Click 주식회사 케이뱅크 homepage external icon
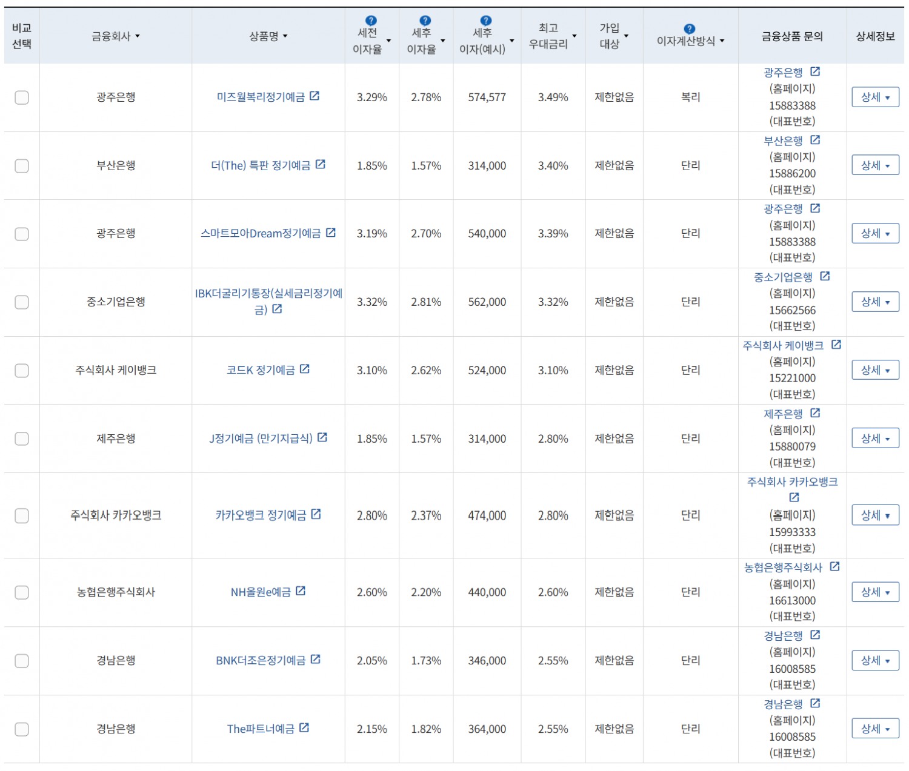Image resolution: width=909 pixels, height=771 pixels. coord(836,345)
